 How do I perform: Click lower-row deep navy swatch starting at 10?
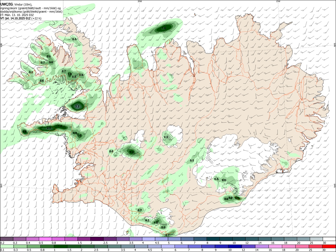point(235,246)
